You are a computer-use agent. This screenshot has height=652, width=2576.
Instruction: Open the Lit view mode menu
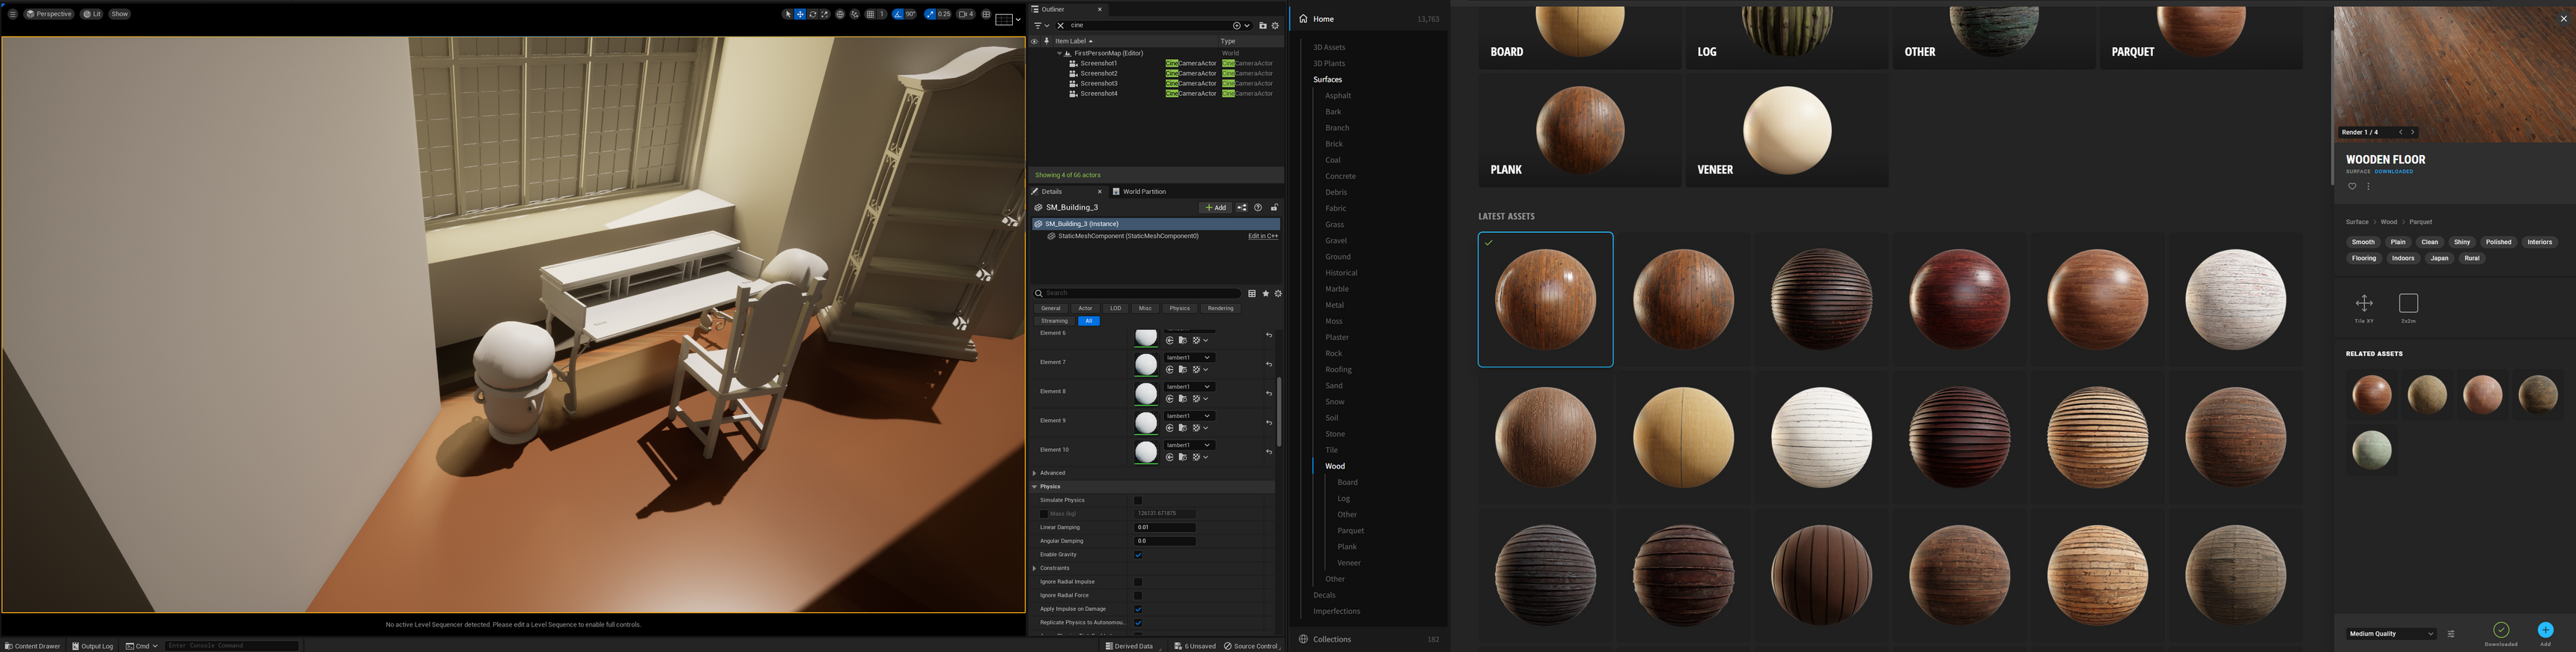92,14
